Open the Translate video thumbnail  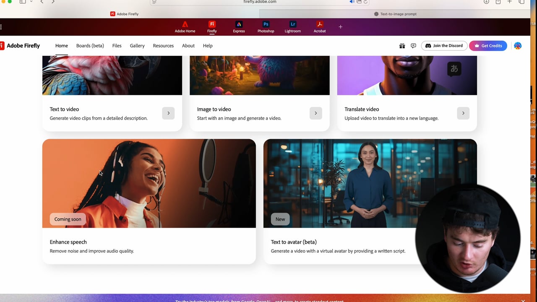407,75
